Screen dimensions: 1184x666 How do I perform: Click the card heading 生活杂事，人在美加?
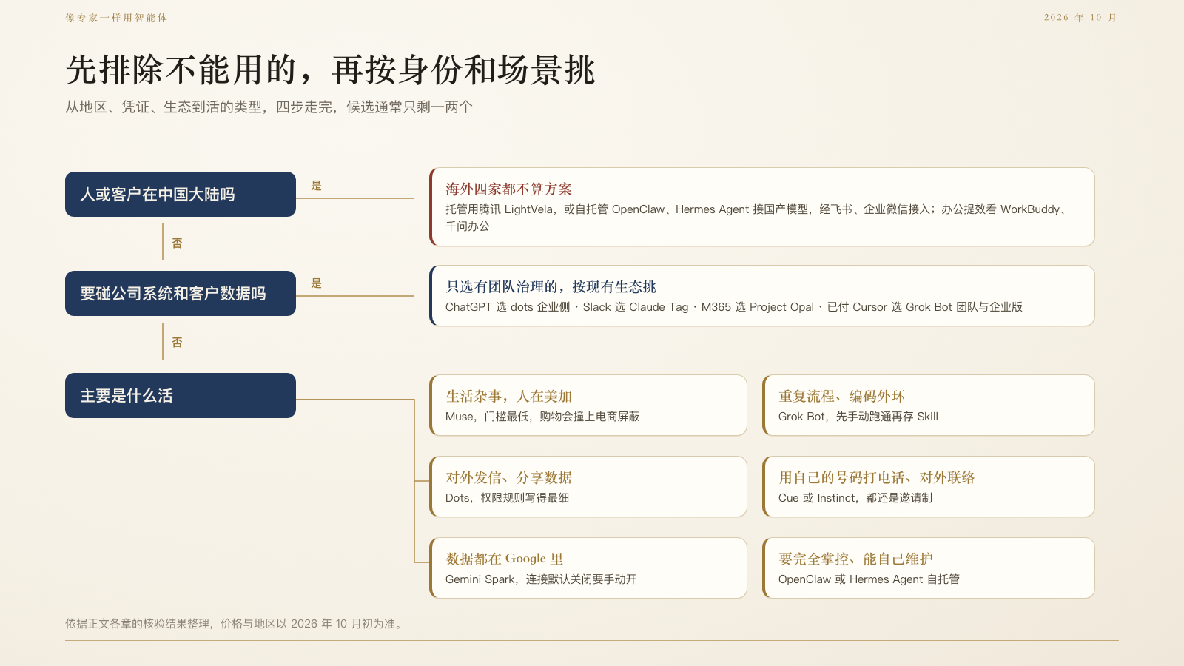[508, 397]
